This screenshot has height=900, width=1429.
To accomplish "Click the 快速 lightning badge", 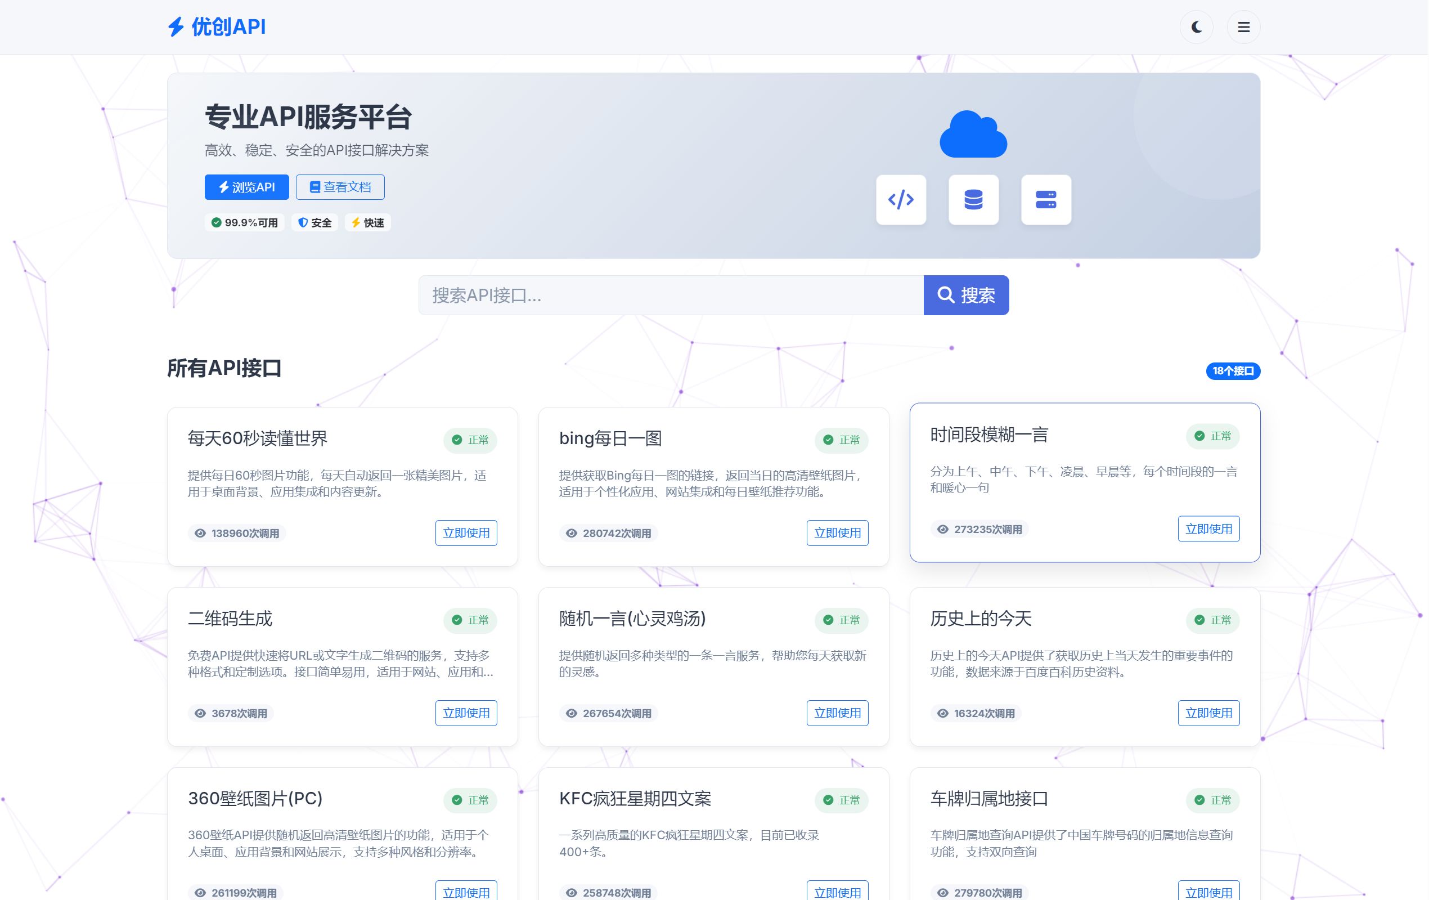I will [x=367, y=222].
